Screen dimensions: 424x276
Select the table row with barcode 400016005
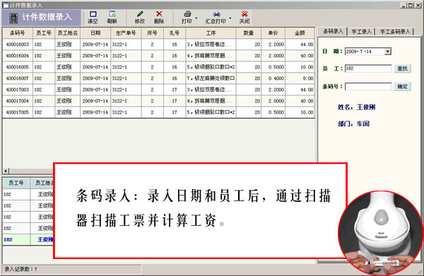point(159,67)
